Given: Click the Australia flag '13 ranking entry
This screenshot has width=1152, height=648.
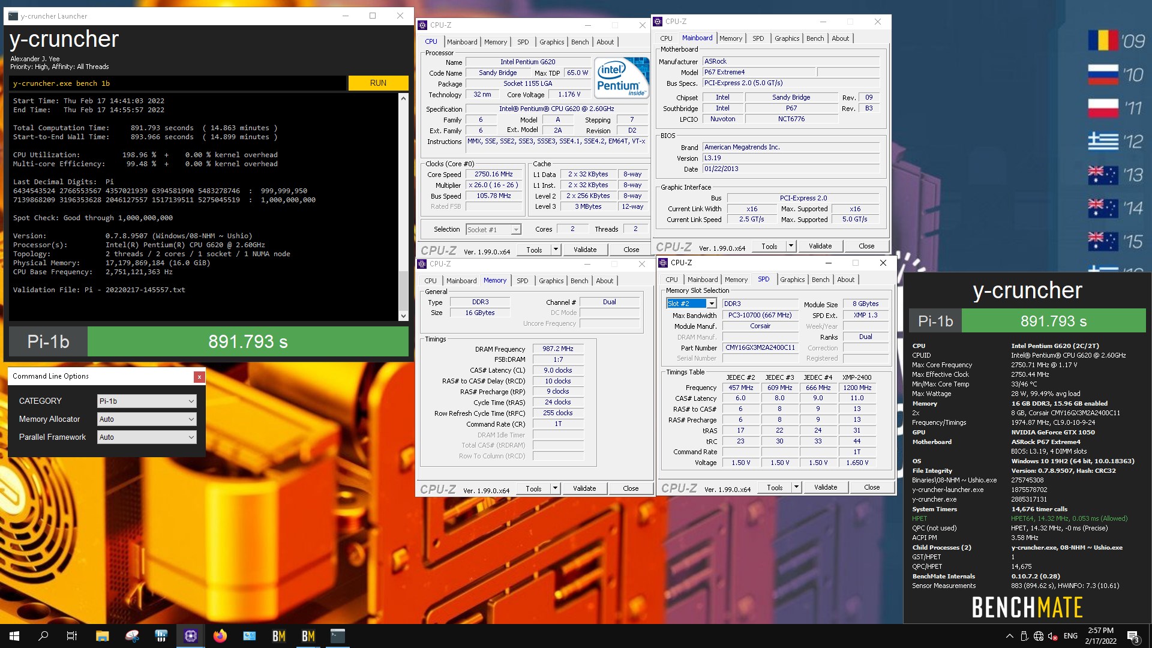Looking at the screenshot, I should click(1117, 175).
